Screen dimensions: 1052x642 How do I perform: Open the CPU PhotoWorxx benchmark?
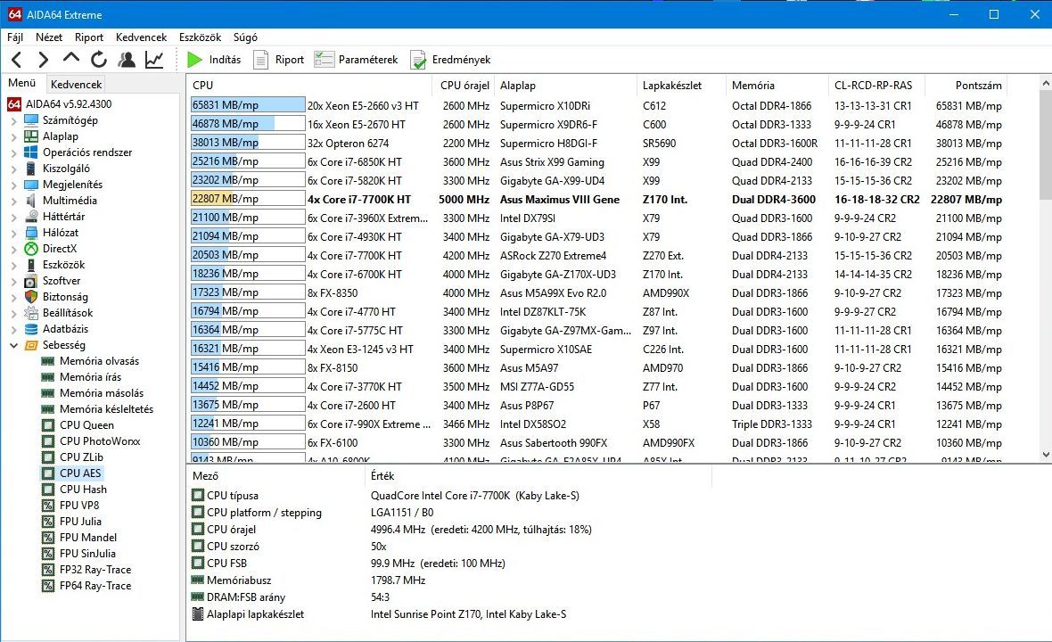91,441
